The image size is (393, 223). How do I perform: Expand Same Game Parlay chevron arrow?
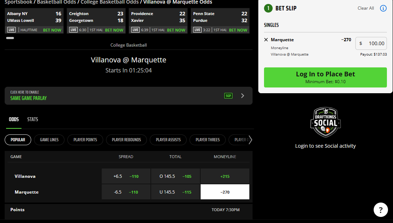243,96
